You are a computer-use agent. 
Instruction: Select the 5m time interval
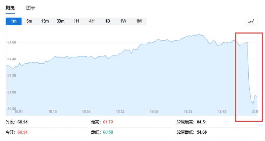tap(29, 21)
